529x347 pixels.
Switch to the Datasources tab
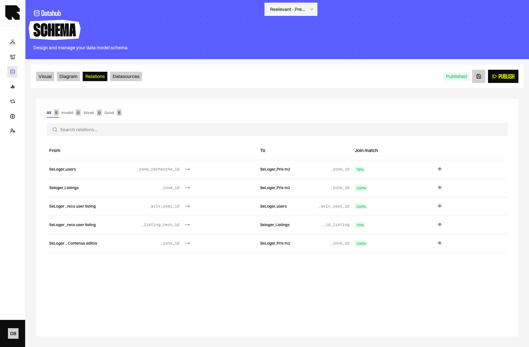[x=126, y=76]
